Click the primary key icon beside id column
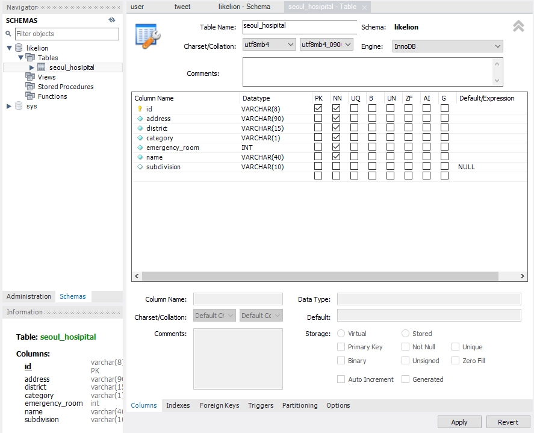534x433 pixels. pos(140,109)
